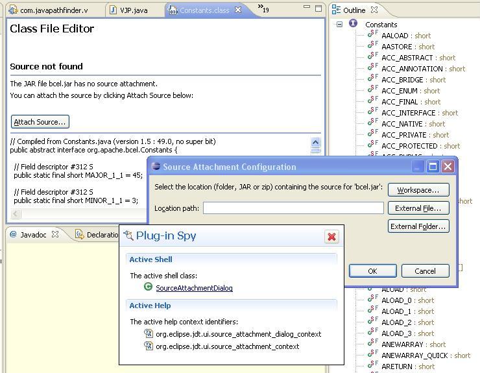The image size is (480, 373).
Task: Click the AALOAD field icon in Outline
Action: pos(372,35)
